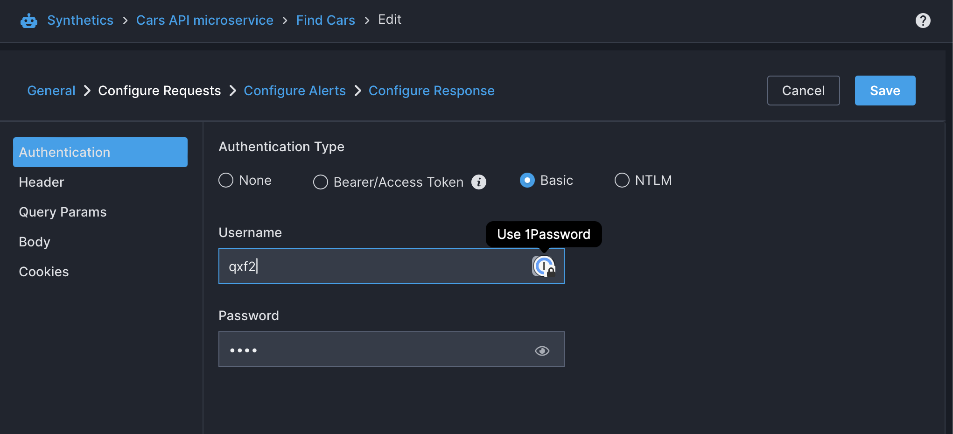Viewport: 953px width, 434px height.
Task: Choose Bearer/Access Token authentication type
Action: (321, 182)
